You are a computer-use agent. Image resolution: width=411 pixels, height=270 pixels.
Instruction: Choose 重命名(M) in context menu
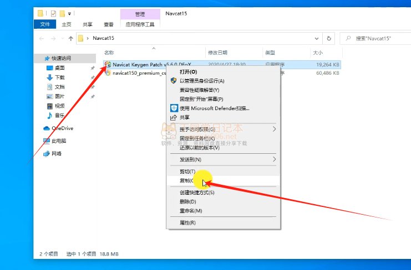coord(224,211)
